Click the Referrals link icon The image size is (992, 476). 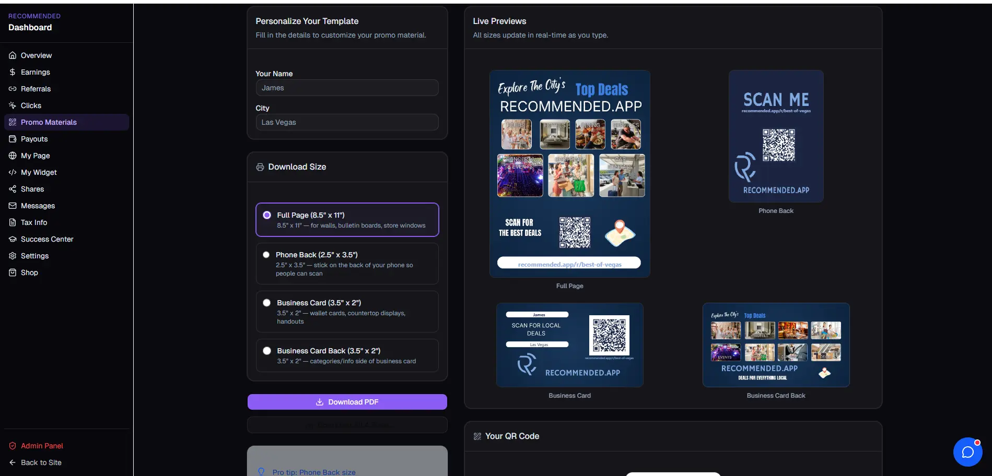(13, 89)
